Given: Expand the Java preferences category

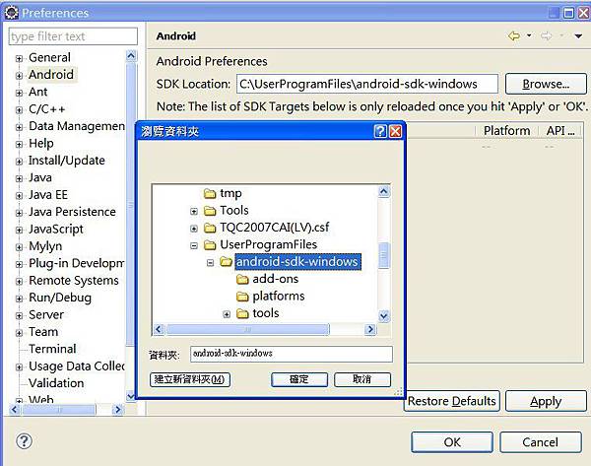Looking at the screenshot, I should coord(19,178).
